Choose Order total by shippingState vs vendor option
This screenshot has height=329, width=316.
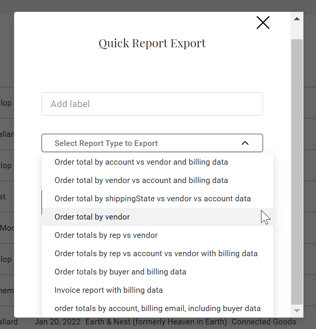tap(152, 199)
